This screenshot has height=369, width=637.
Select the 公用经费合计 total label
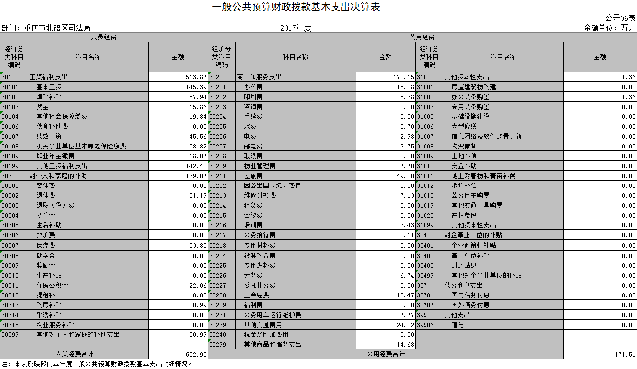click(385, 354)
